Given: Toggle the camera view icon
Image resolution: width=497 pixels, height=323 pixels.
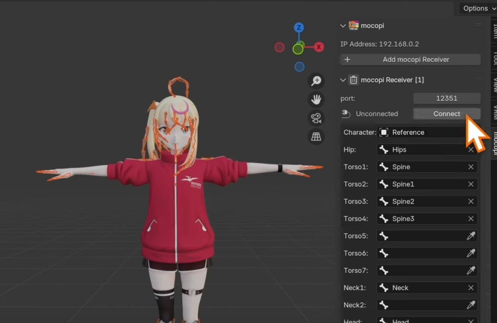Looking at the screenshot, I should 316,118.
